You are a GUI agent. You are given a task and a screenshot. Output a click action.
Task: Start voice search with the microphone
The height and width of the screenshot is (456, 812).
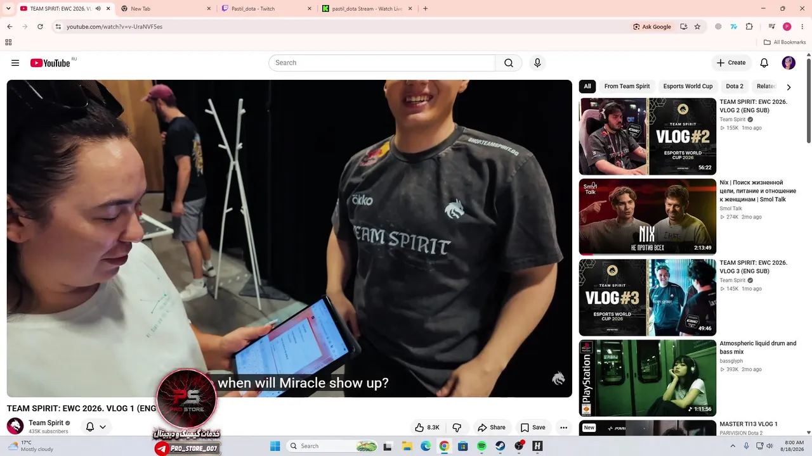537,63
